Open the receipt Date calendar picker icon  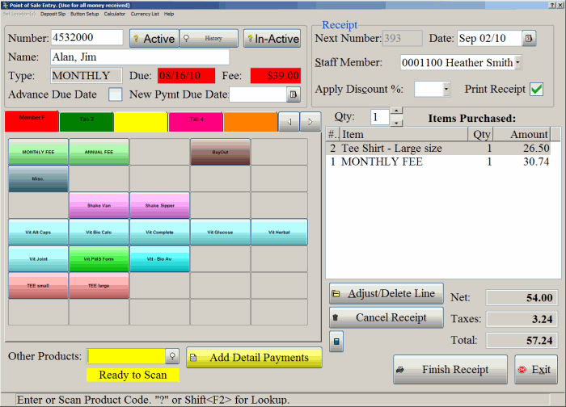(x=529, y=38)
